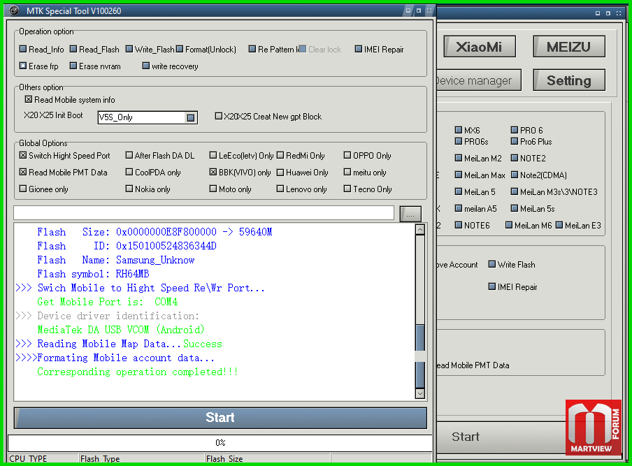Open Device manager in background window
Screen dimensions: 632x466
[478, 80]
